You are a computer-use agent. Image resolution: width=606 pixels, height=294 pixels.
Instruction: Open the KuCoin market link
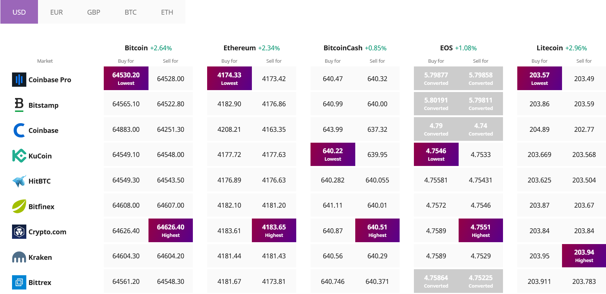pyautogui.click(x=40, y=156)
